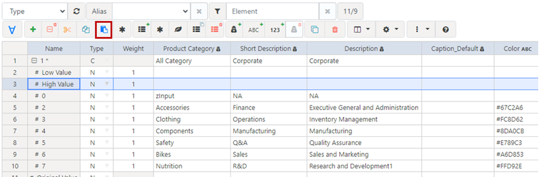Select row number 10 header

coord(15,166)
